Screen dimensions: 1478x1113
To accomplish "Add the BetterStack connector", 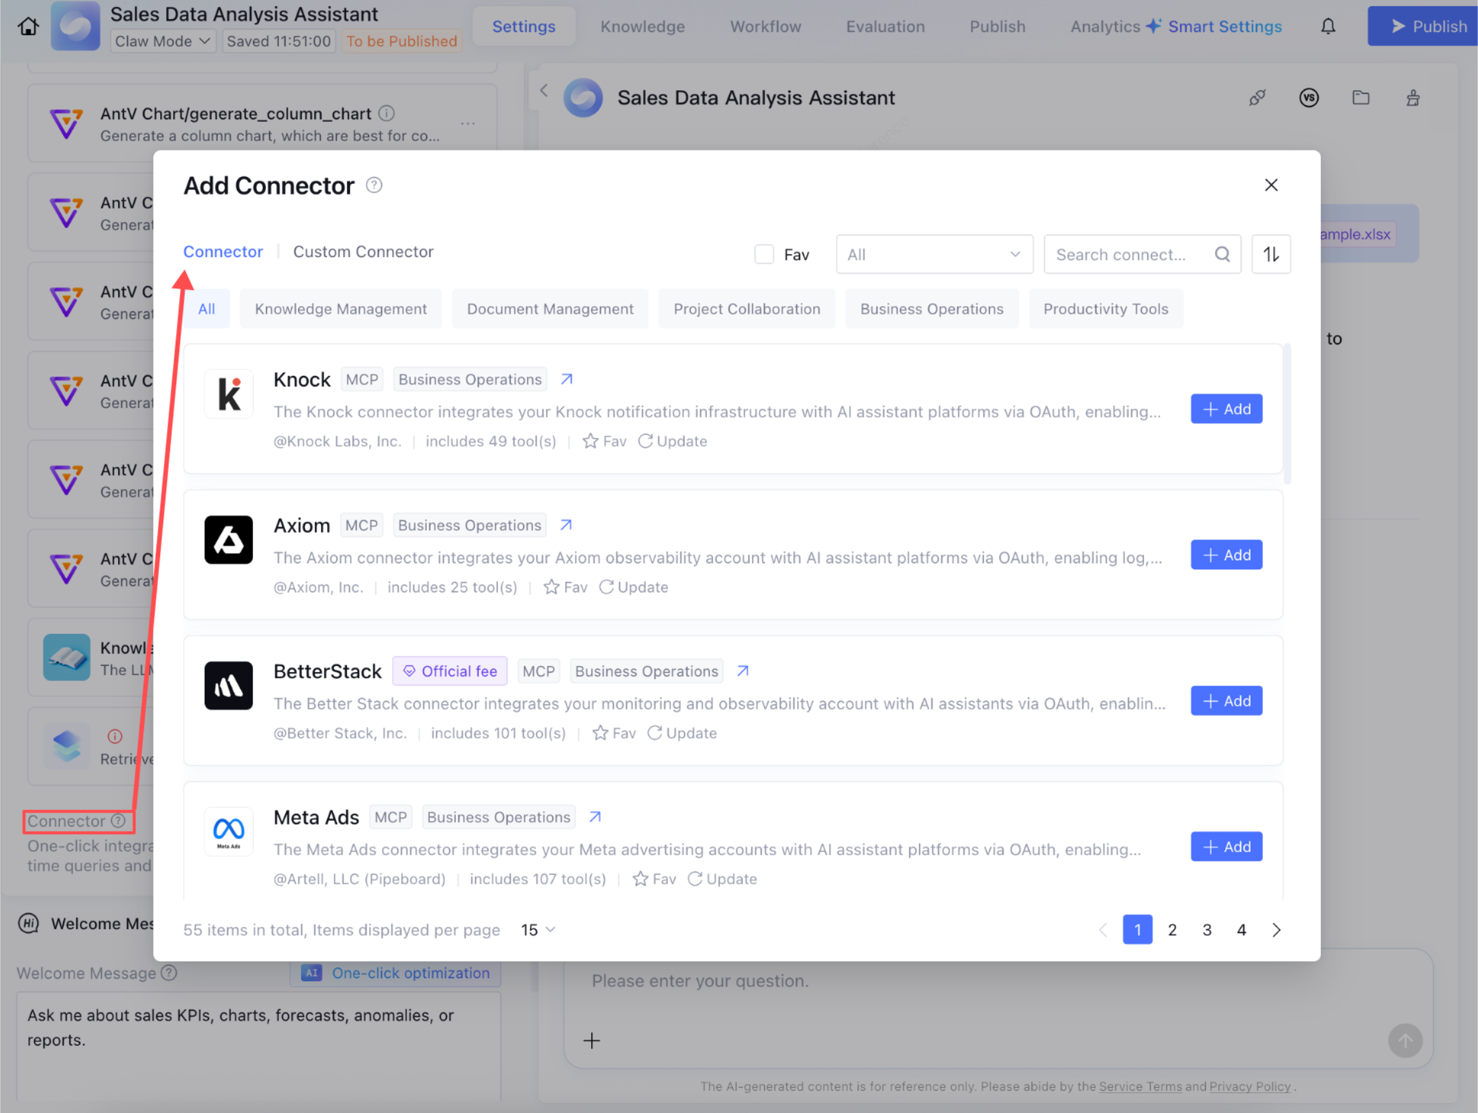I will (1226, 700).
